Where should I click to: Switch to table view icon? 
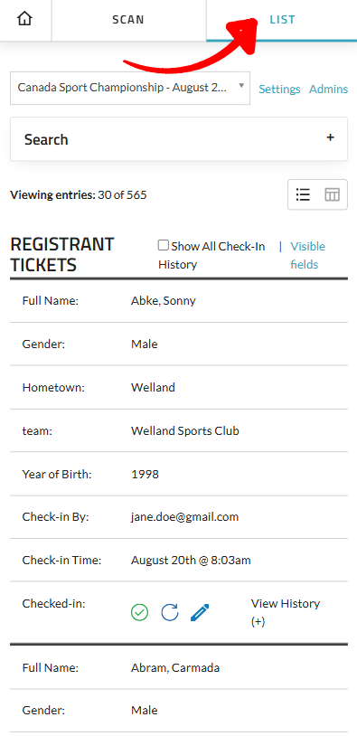[332, 194]
